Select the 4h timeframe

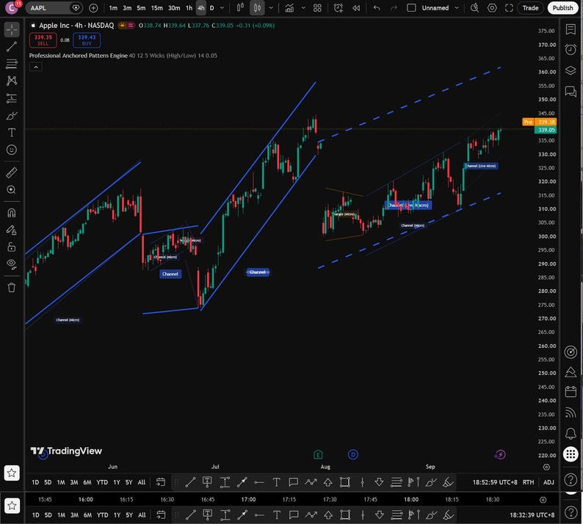click(201, 8)
